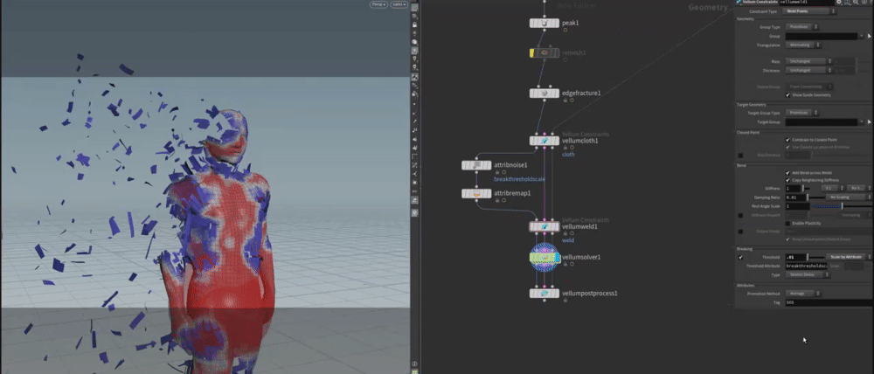The image size is (874, 374).
Task: Click the node name field vellumweld1
Action: click(807, 3)
